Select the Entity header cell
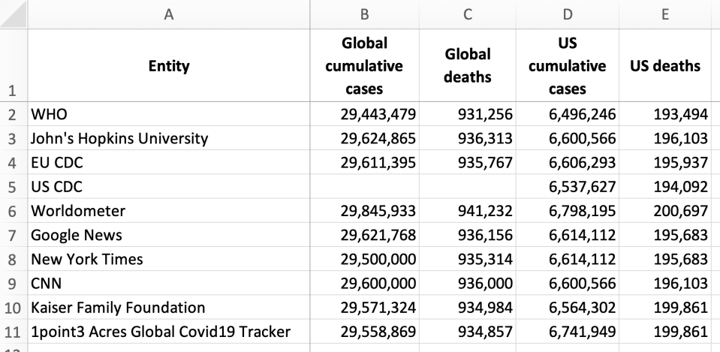The height and width of the screenshot is (352, 720). (x=168, y=66)
